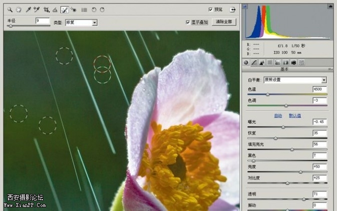The image size is (337, 211).
Task: Click the 清除全部 clear all button
Action: 223,22
